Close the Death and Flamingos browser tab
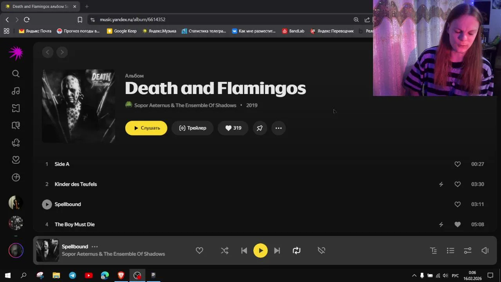The image size is (501, 282). pyautogui.click(x=74, y=6)
